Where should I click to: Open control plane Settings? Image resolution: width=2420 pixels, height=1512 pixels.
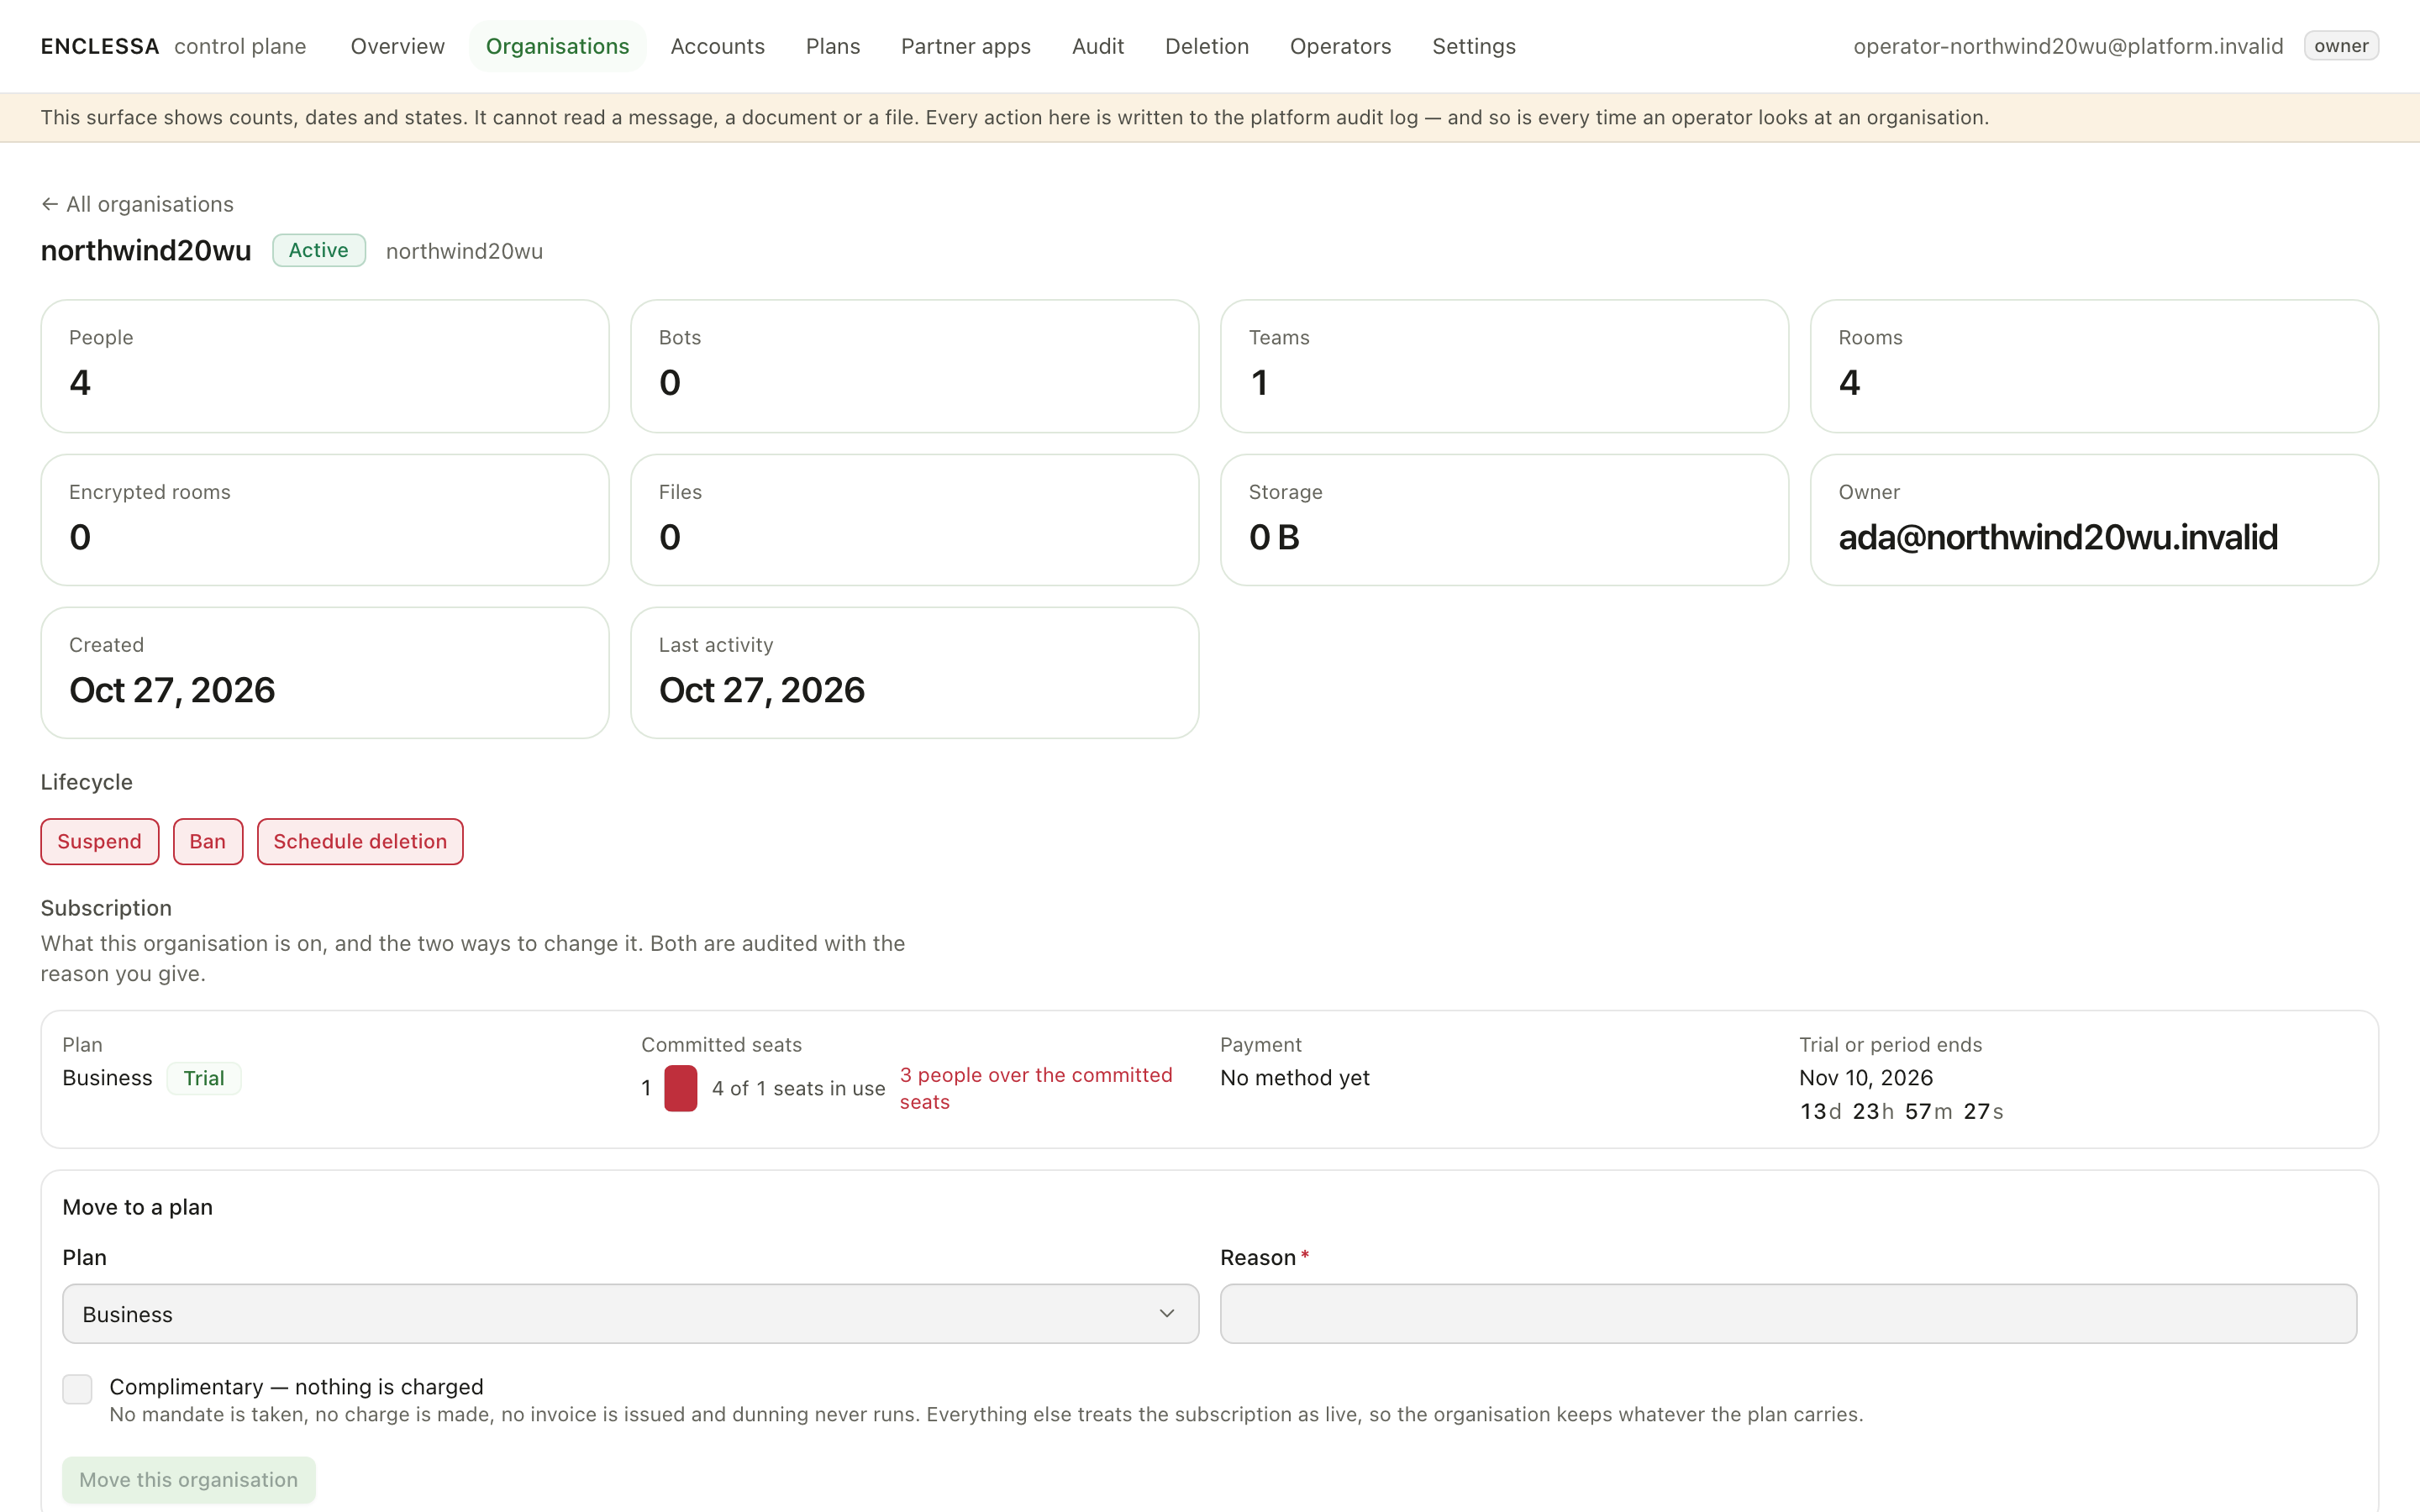(x=1473, y=46)
